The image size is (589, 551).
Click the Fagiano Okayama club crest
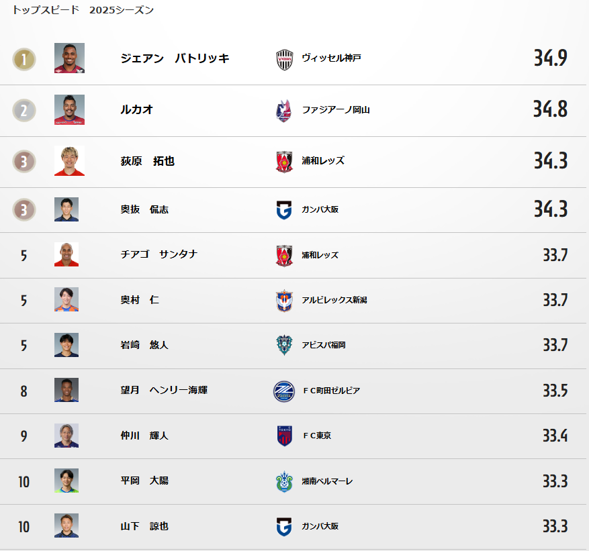tap(284, 111)
